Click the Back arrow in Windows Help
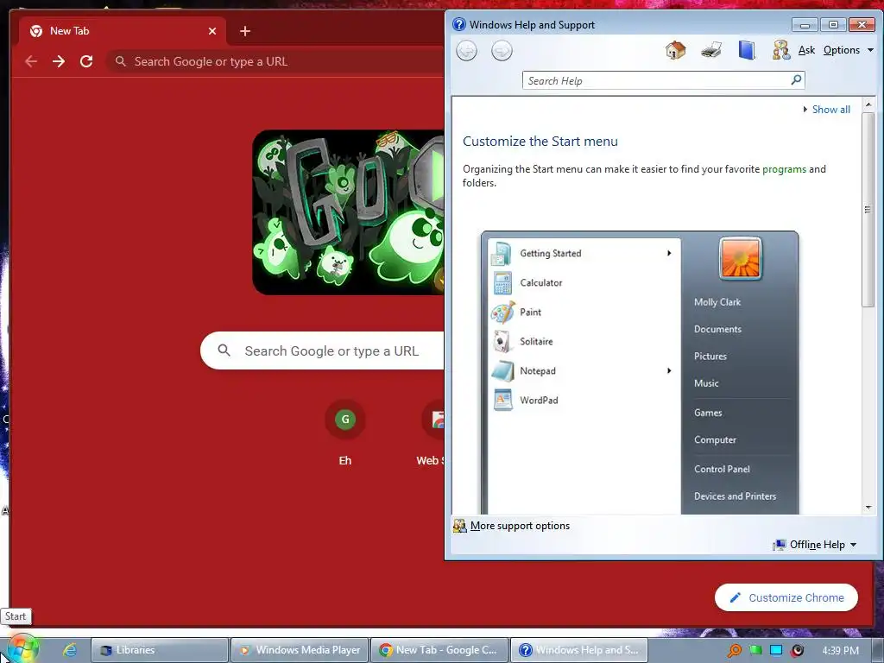 point(466,51)
